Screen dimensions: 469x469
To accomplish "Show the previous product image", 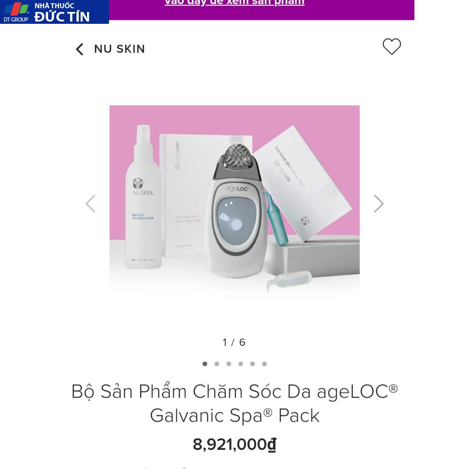I will (91, 204).
